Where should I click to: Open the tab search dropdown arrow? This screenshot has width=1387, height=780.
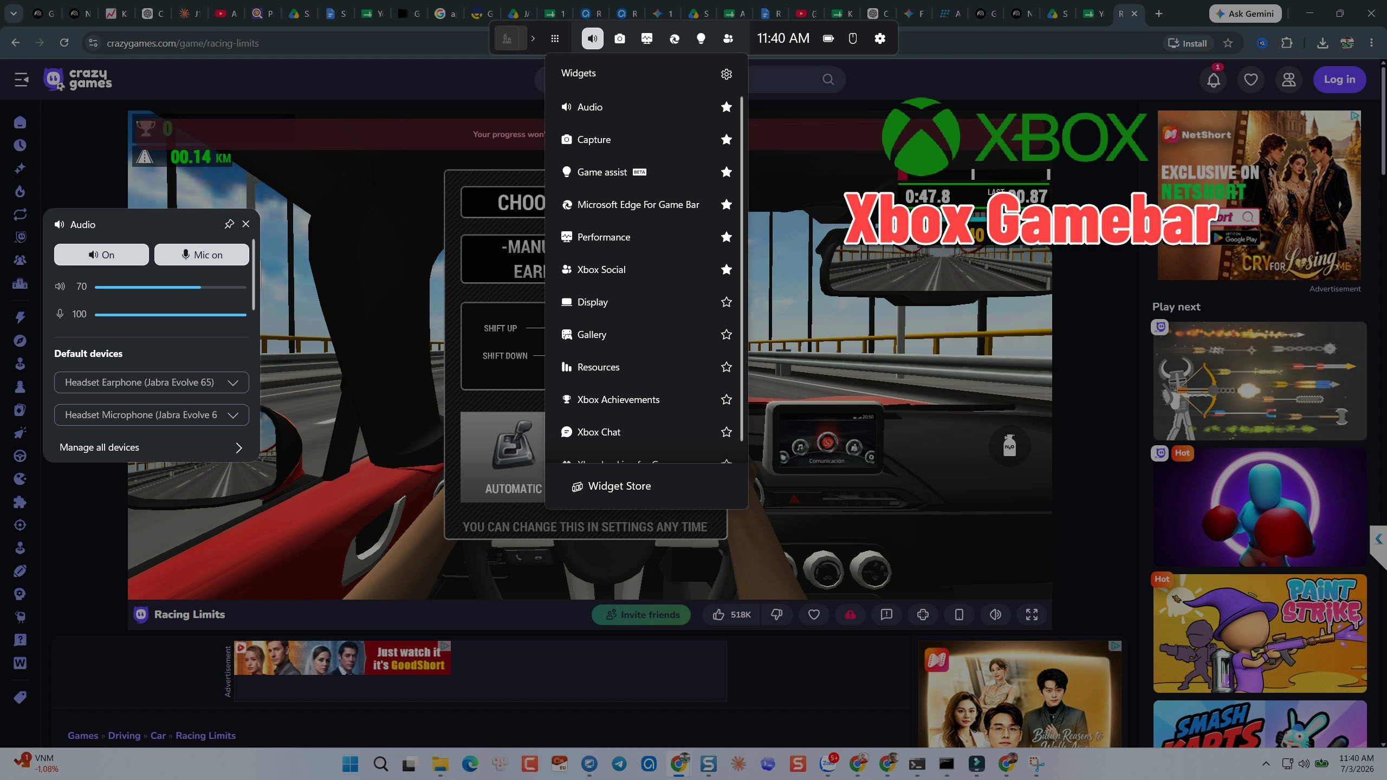(x=13, y=14)
